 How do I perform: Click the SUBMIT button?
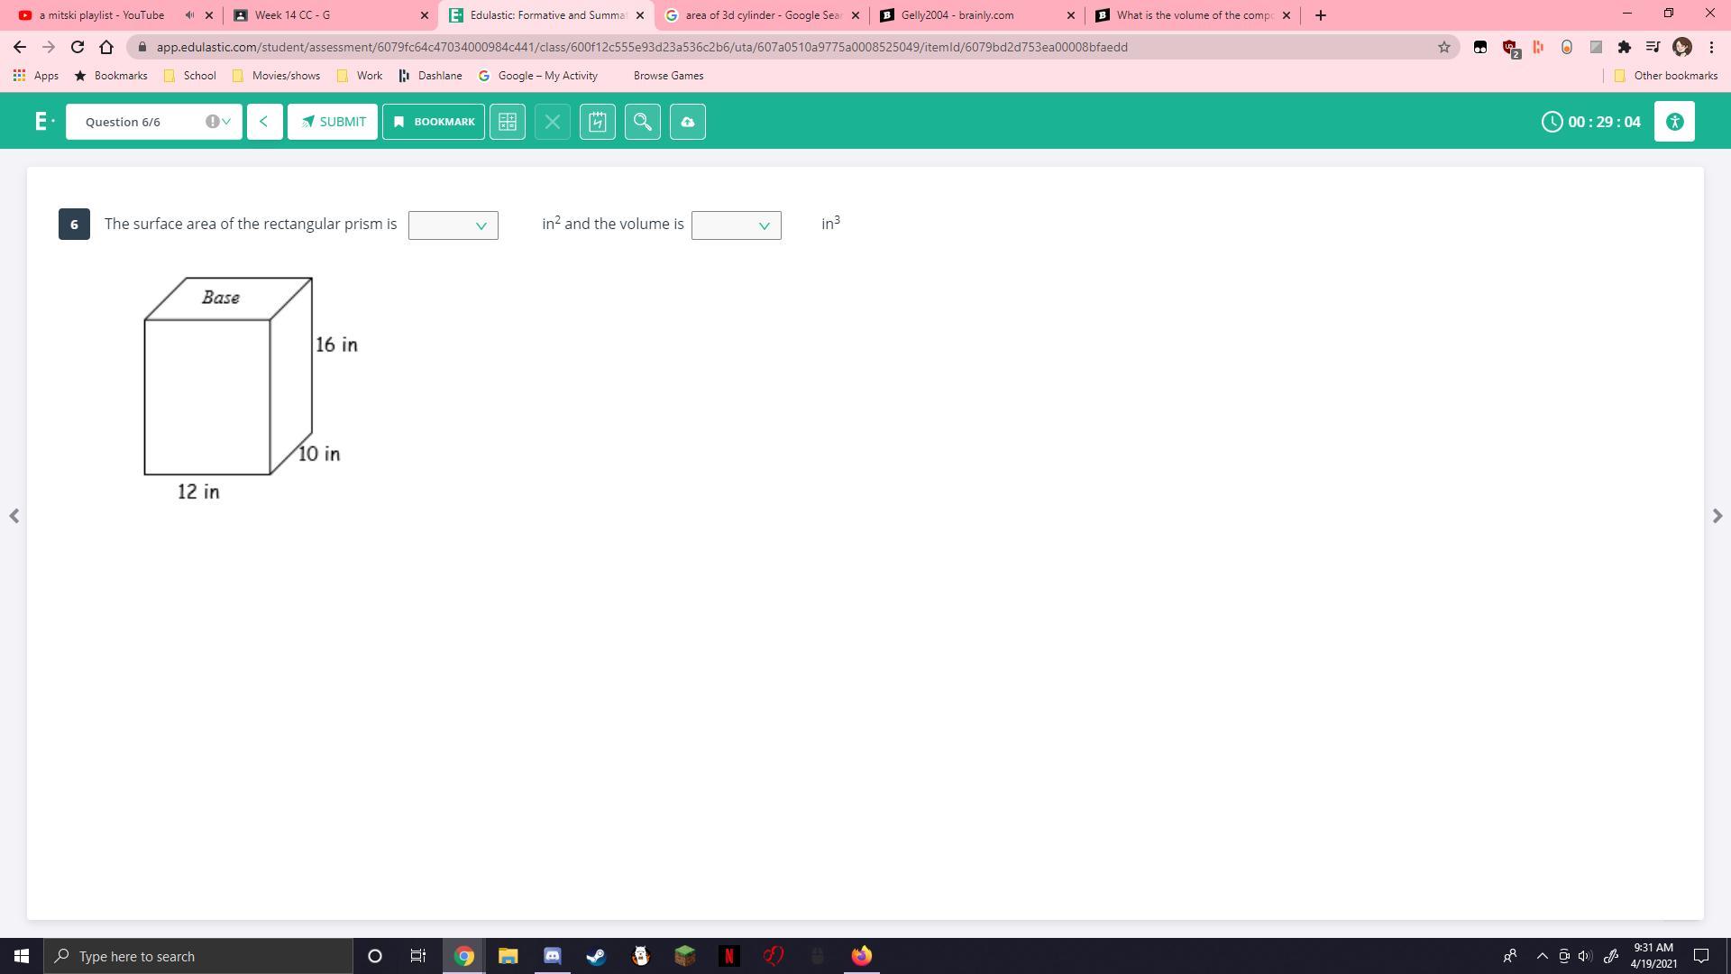tap(333, 122)
